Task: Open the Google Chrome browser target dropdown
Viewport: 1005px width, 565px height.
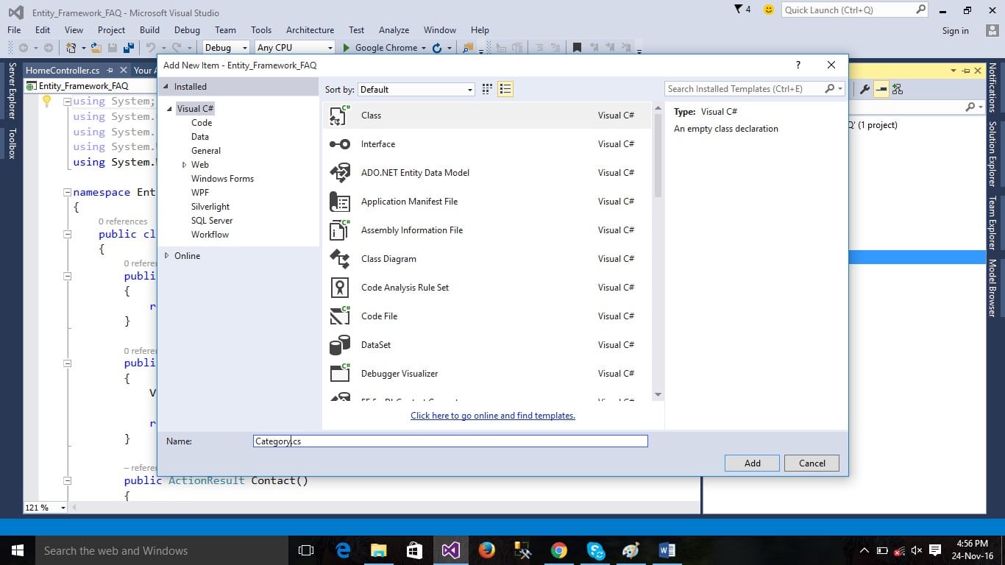Action: pyautogui.click(x=423, y=48)
